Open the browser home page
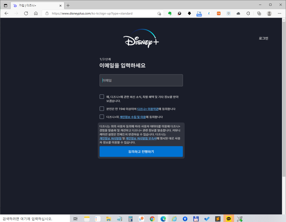Image resolution: width=286 pixels, height=222 pixels. pos(36,13)
